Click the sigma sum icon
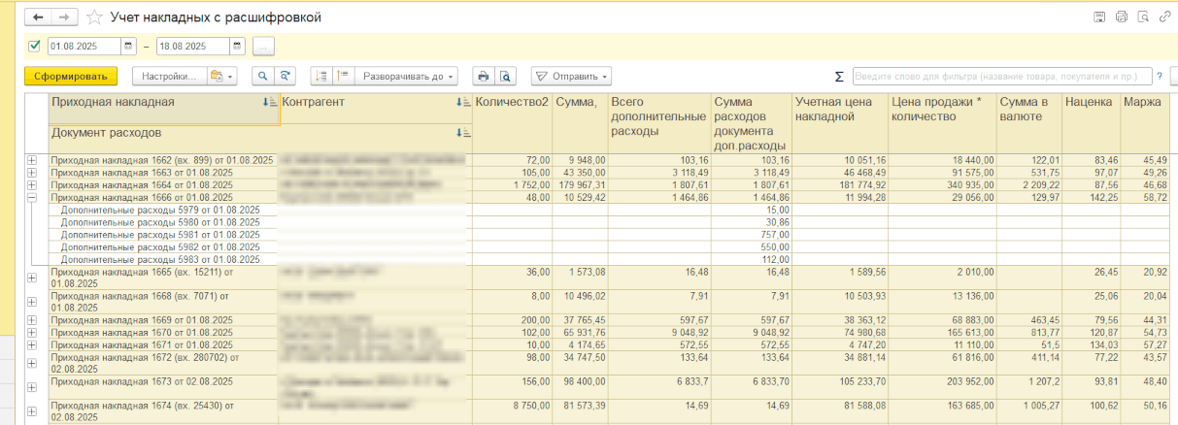The image size is (1178, 425). pos(839,77)
